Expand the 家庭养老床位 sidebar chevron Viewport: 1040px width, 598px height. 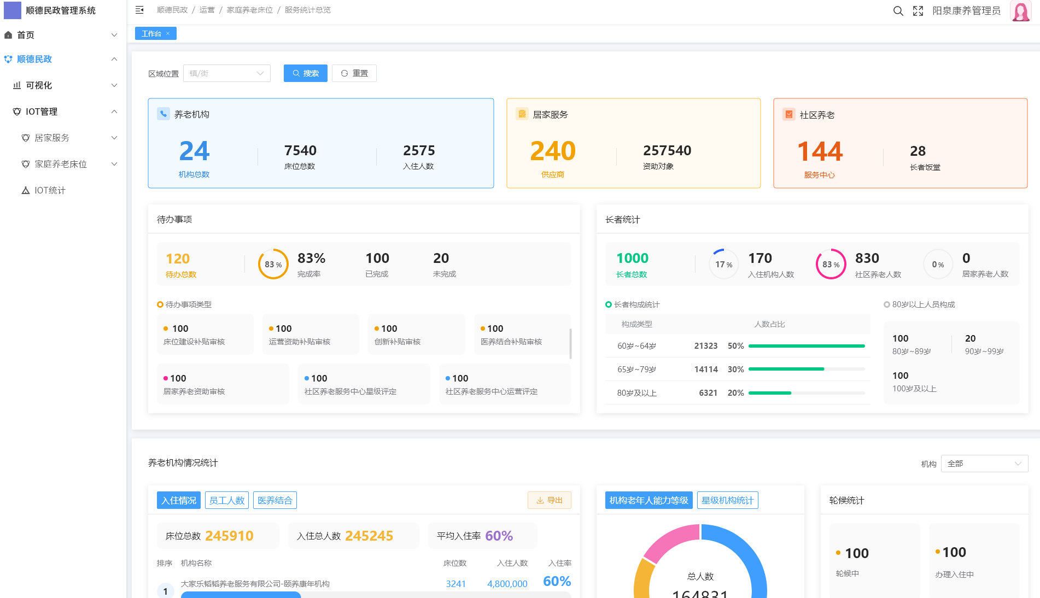tap(114, 164)
